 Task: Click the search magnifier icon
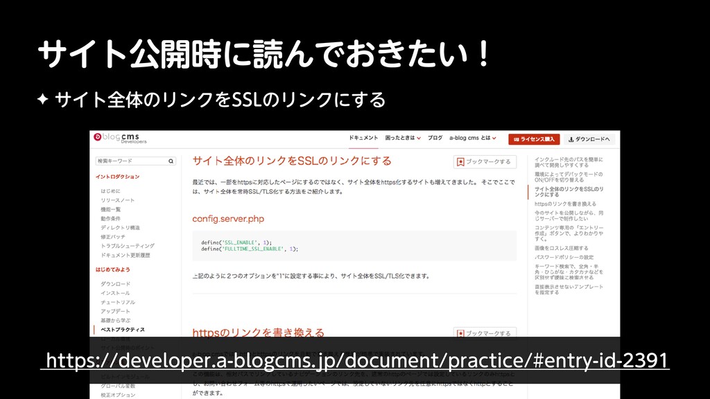171,161
